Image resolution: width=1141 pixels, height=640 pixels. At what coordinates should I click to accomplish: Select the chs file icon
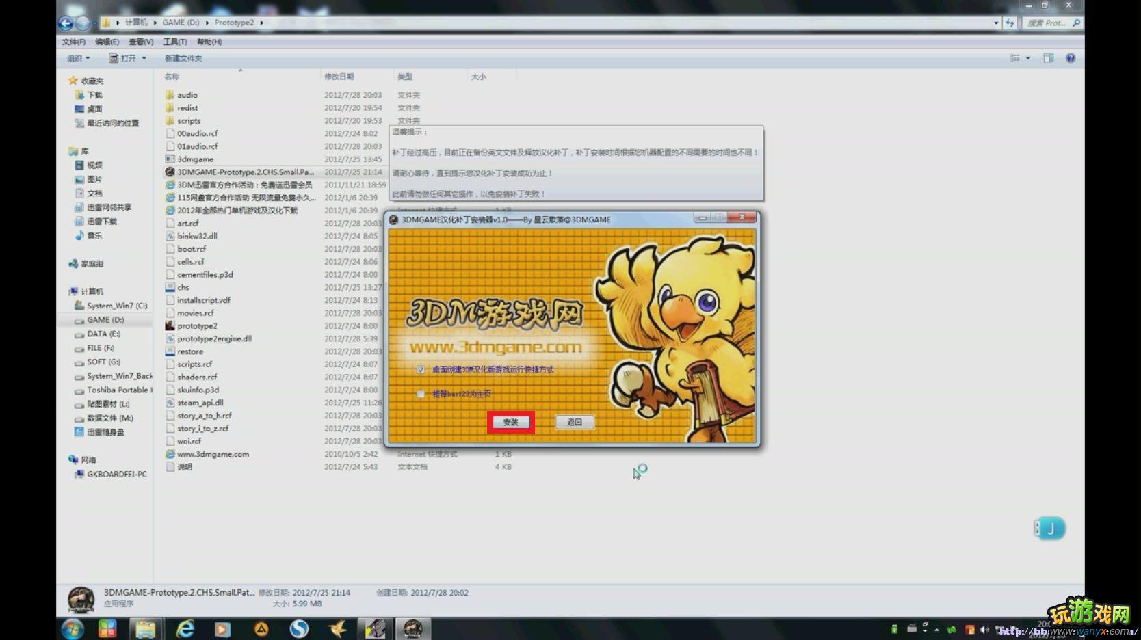(x=170, y=287)
